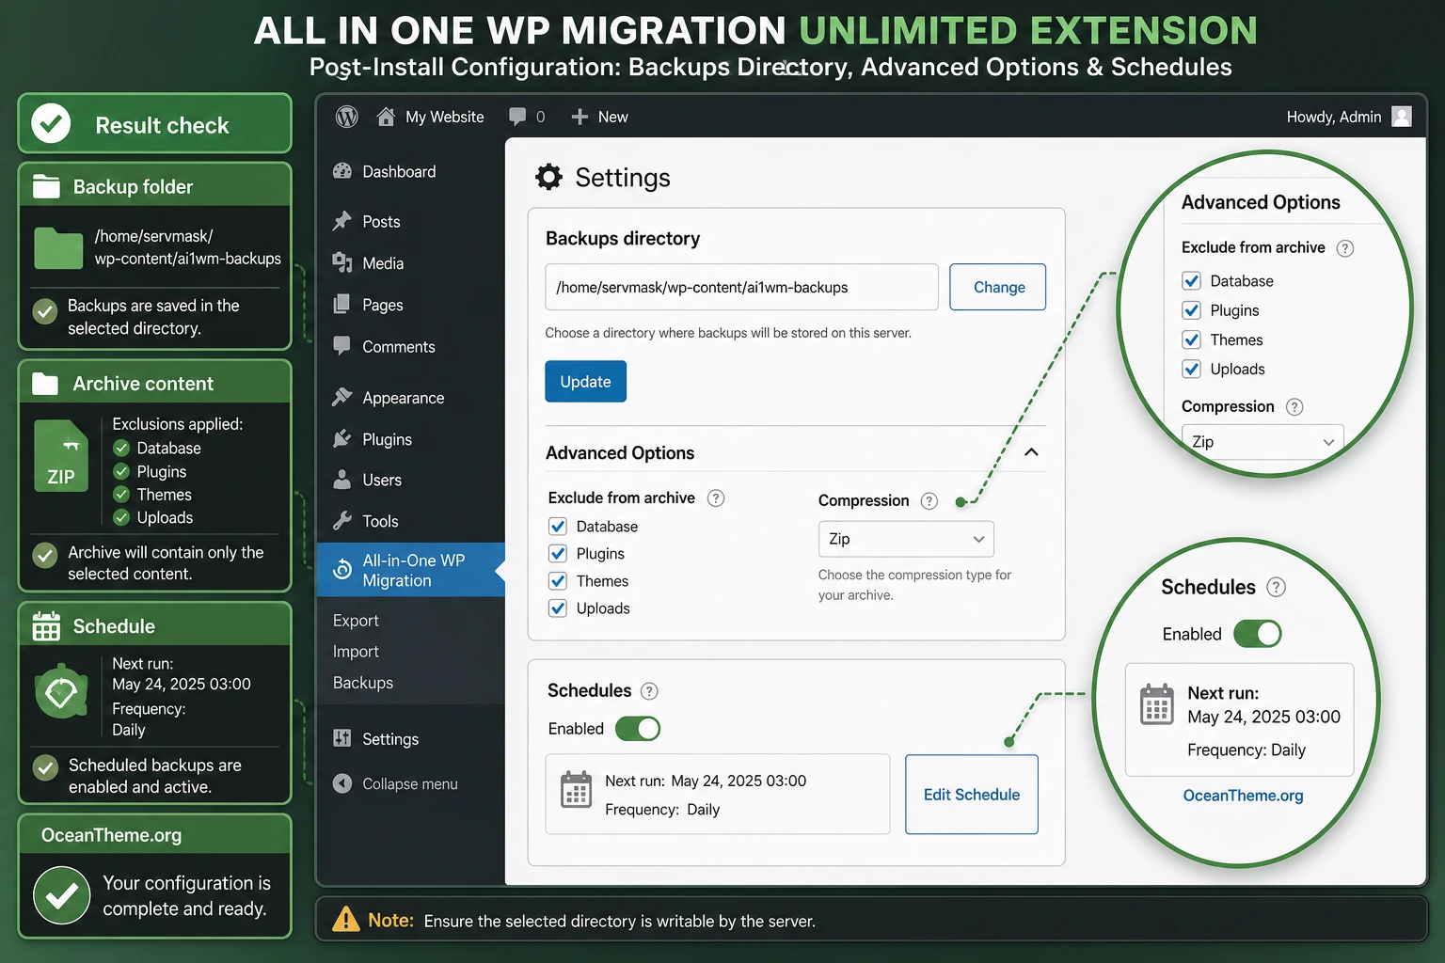Click the Edit Schedule button
This screenshot has height=963, width=1445.
click(x=972, y=795)
